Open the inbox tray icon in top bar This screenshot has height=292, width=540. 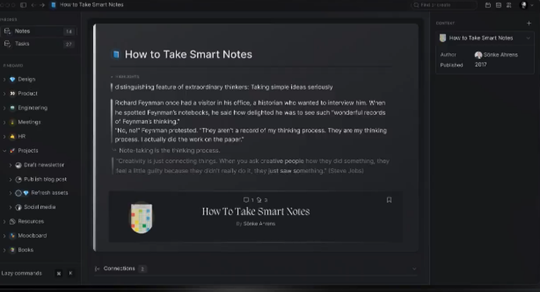[498, 5]
